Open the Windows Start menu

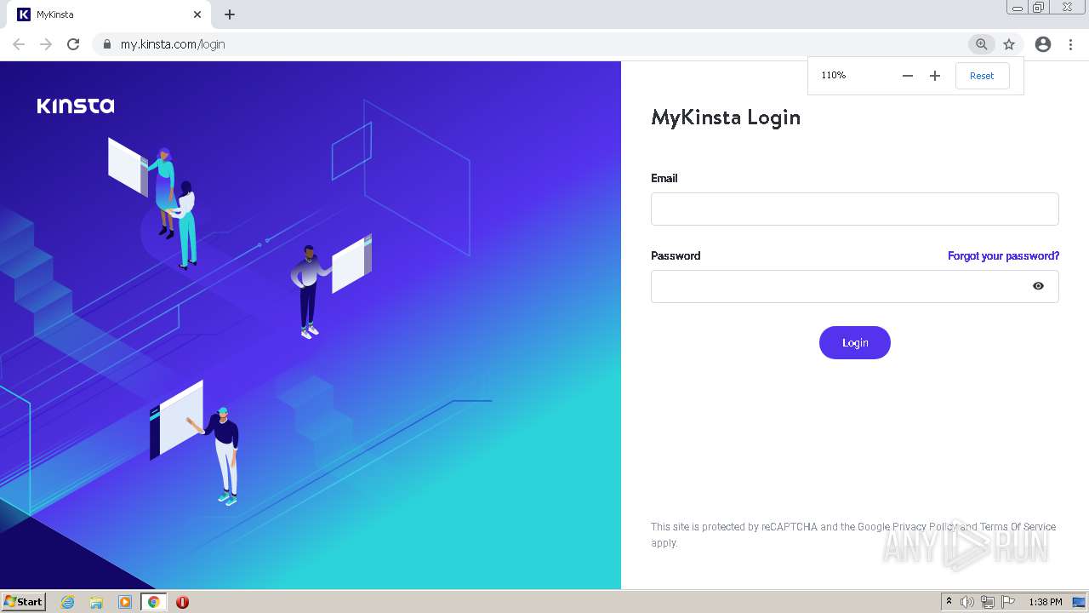(x=24, y=602)
